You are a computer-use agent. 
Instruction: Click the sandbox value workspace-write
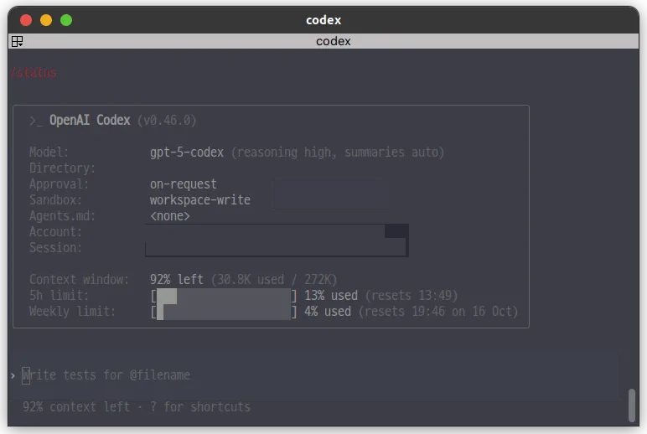click(x=200, y=200)
